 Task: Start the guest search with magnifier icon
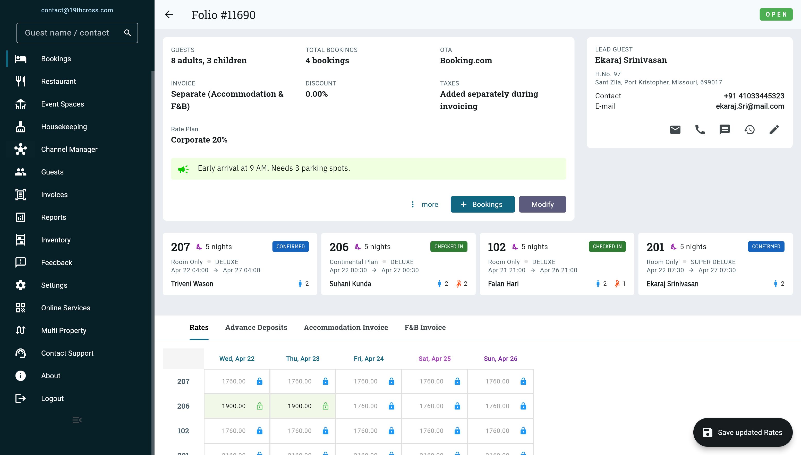pos(127,32)
